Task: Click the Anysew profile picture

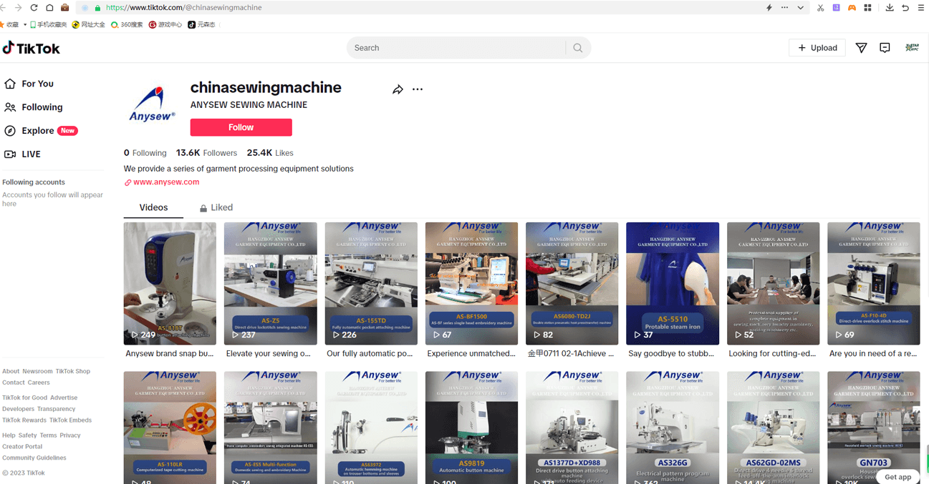Action: (x=153, y=105)
